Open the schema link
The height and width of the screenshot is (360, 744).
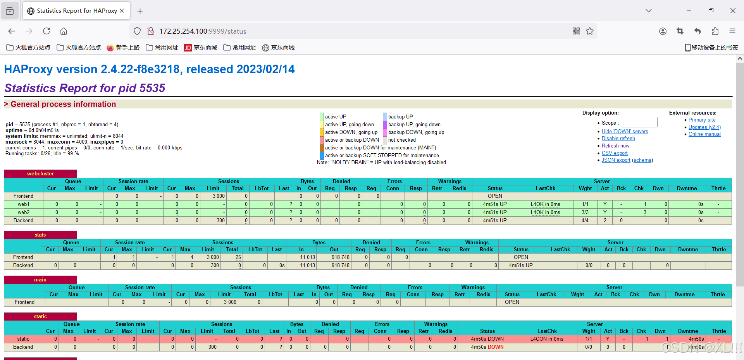pyautogui.click(x=642, y=160)
